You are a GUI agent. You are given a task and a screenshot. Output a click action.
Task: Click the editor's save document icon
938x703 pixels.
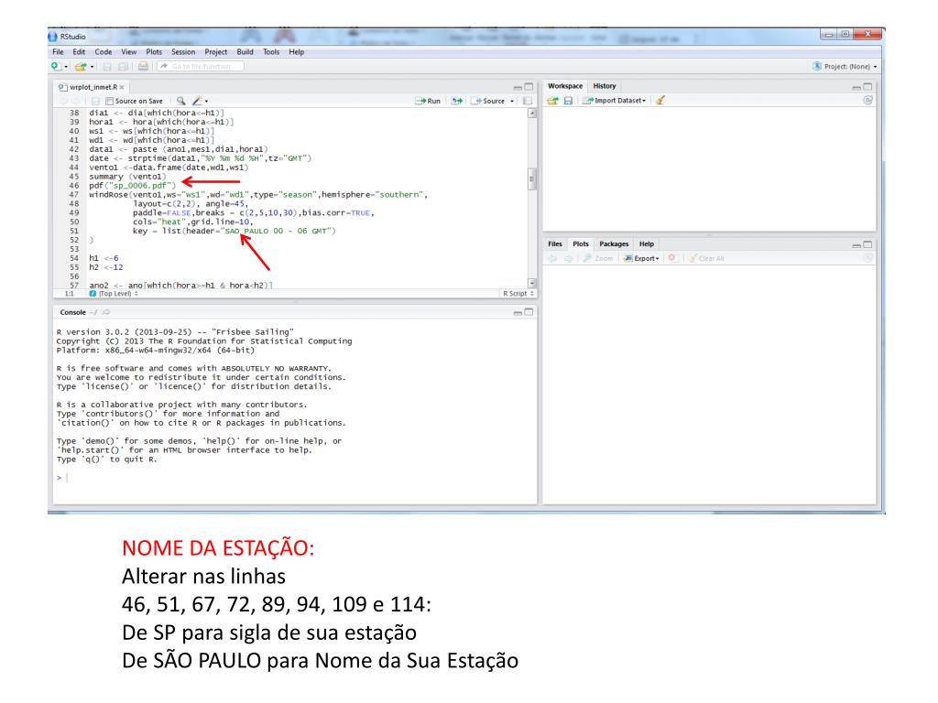[x=95, y=101]
